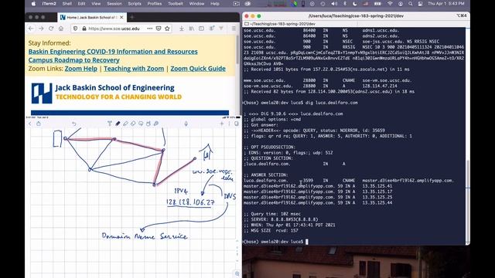Open the Window menu
This screenshot has width=495, height=278.
pyautogui.click(x=196, y=4)
